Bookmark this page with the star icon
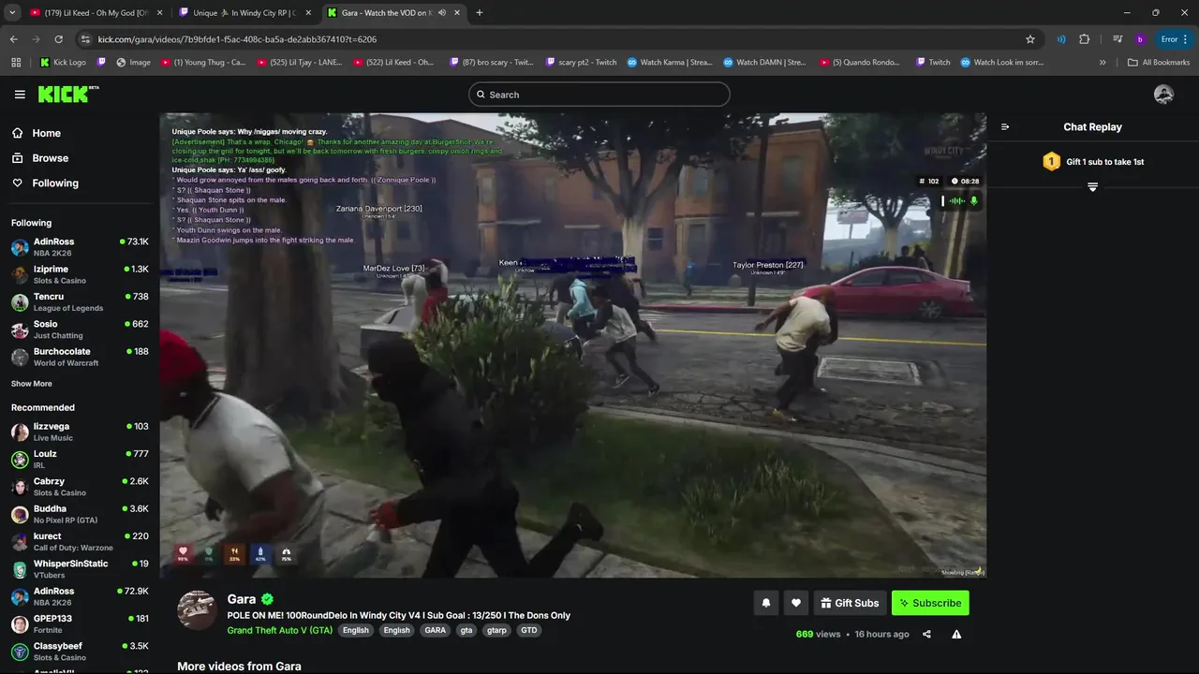 click(1030, 39)
